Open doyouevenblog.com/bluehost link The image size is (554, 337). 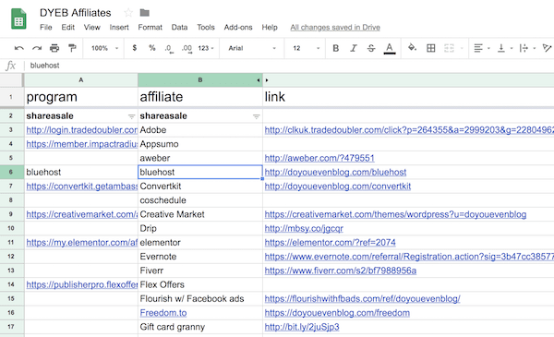[x=335, y=172]
